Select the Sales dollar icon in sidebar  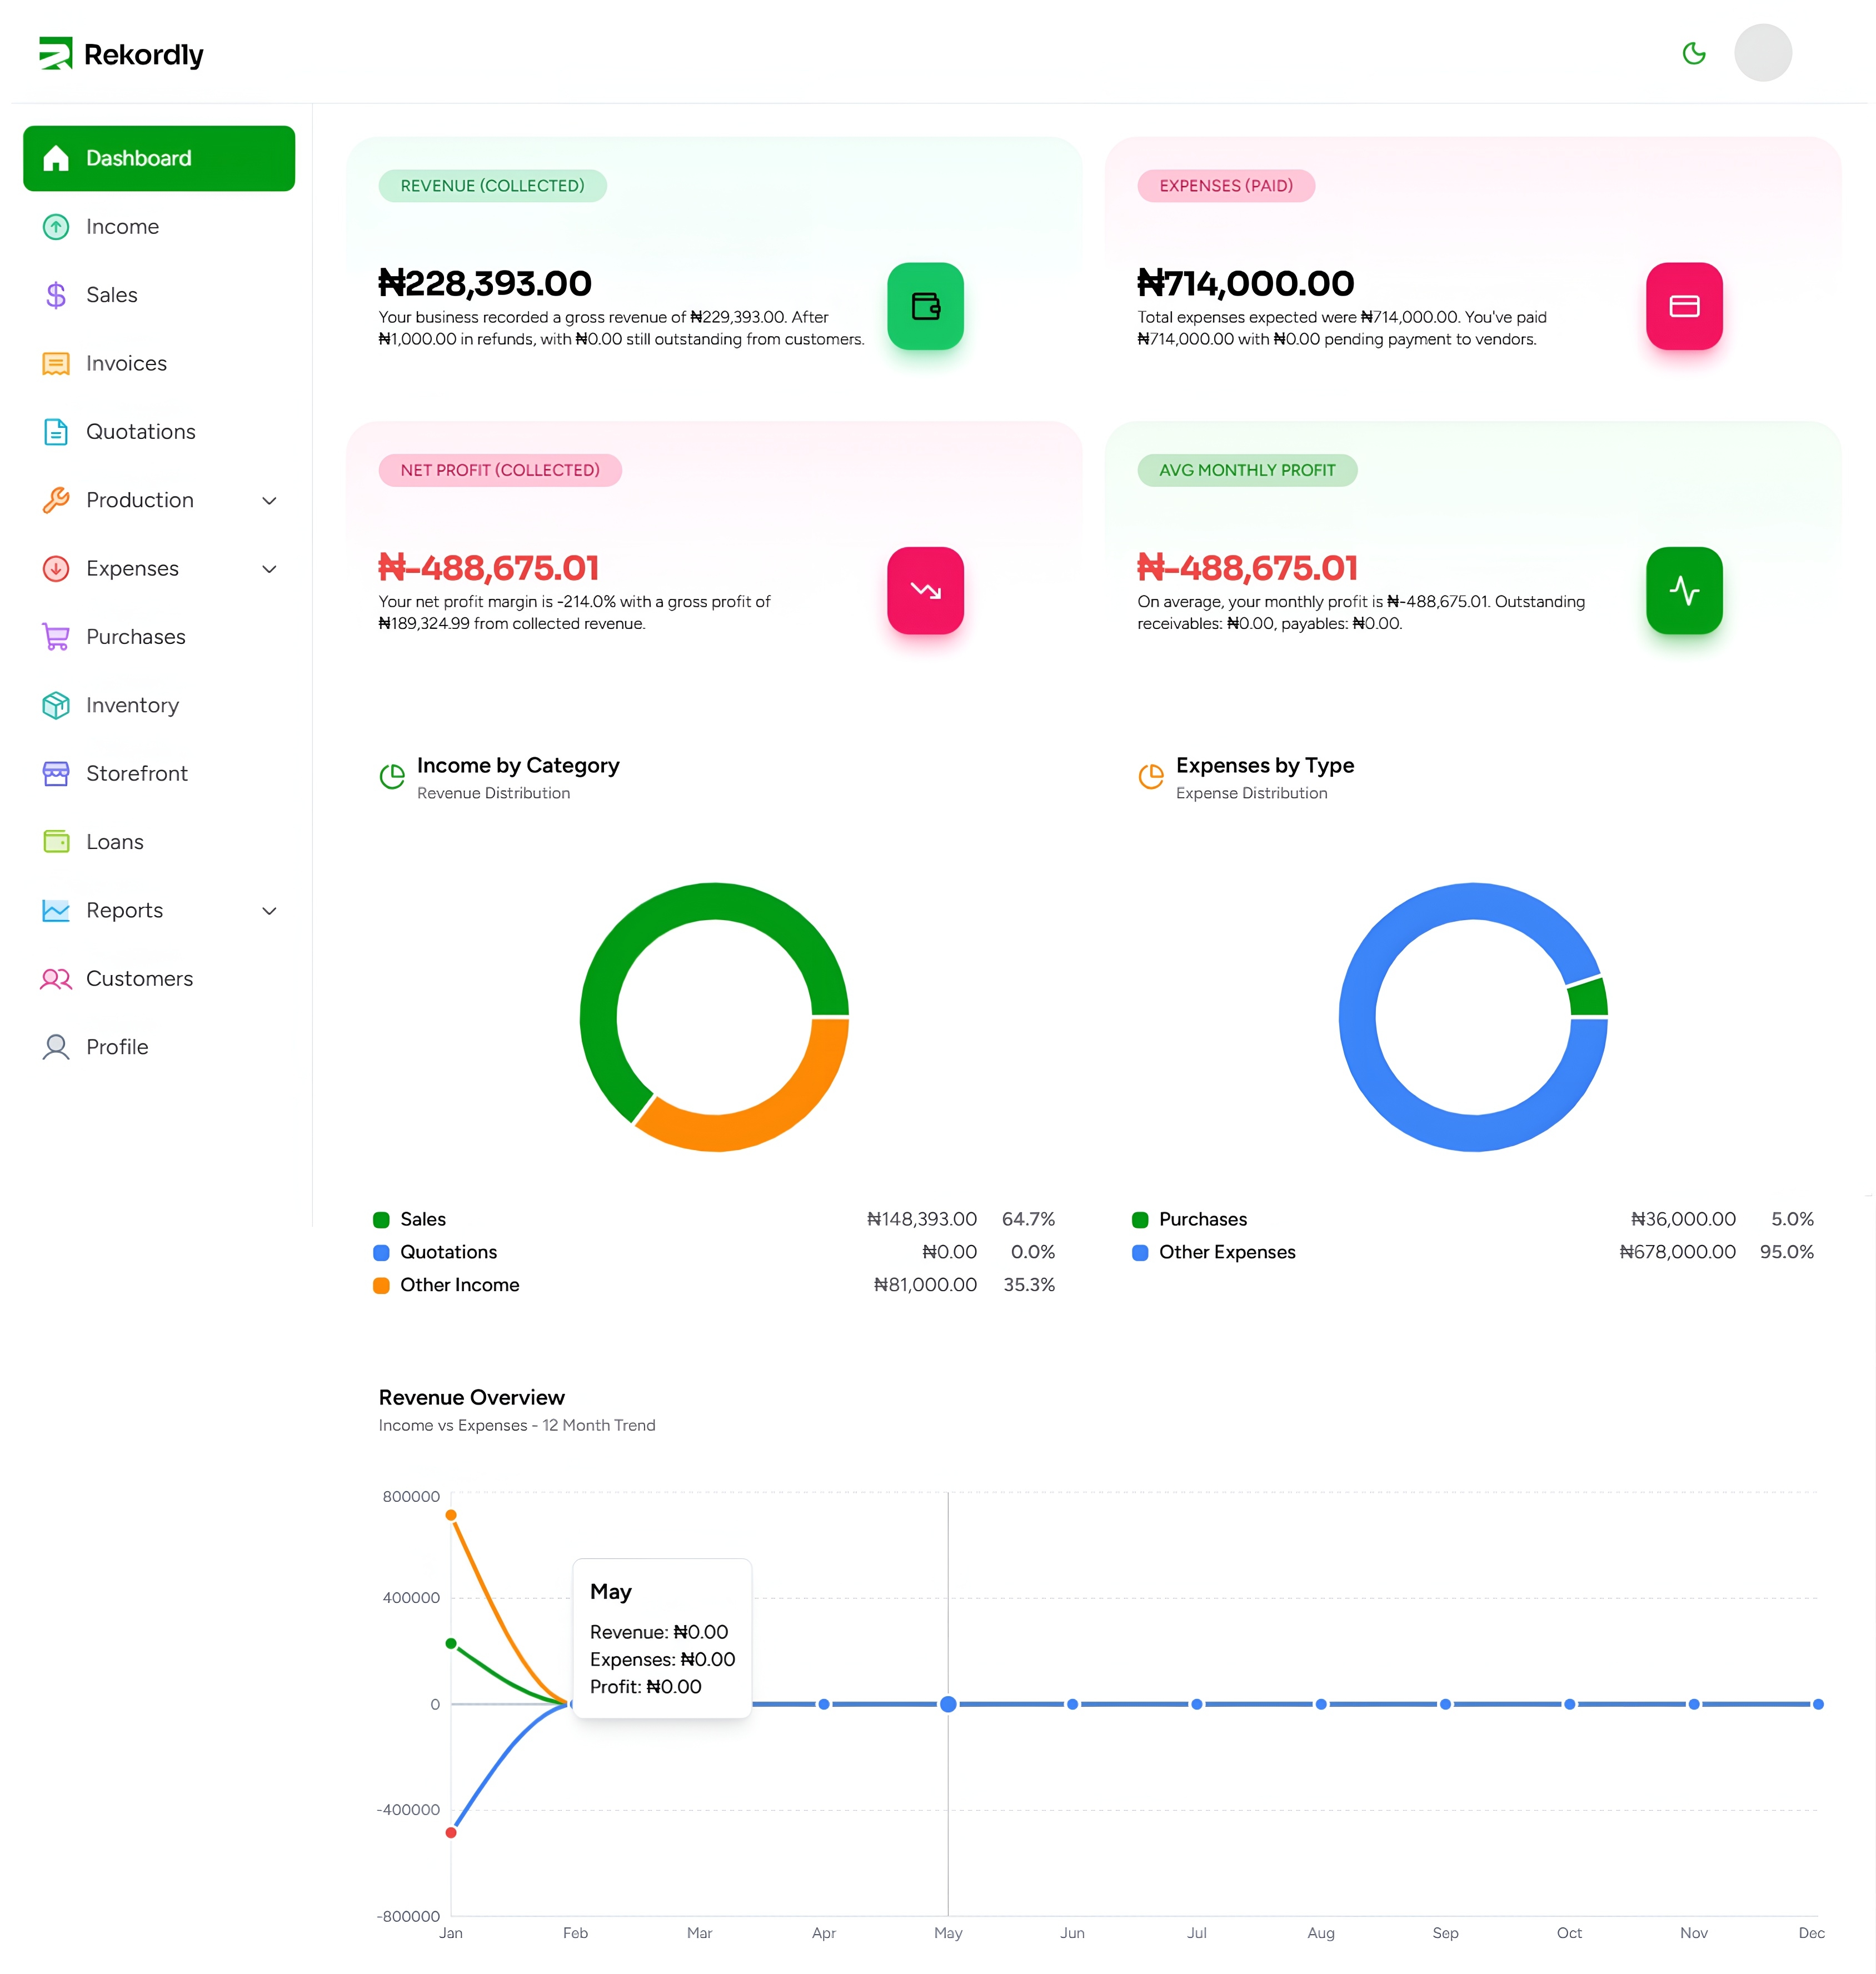[56, 294]
